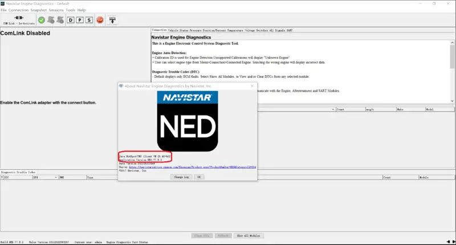Click the DATA download arrow icon
The width and height of the screenshot is (456, 245).
tap(112, 20)
